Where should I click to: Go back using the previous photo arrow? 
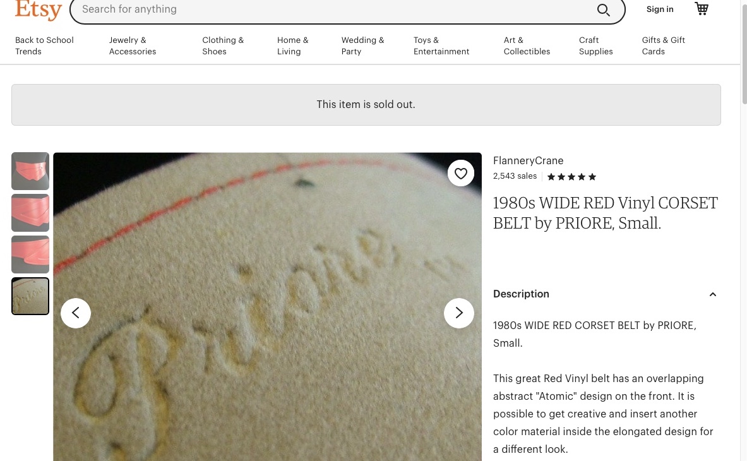(x=76, y=313)
